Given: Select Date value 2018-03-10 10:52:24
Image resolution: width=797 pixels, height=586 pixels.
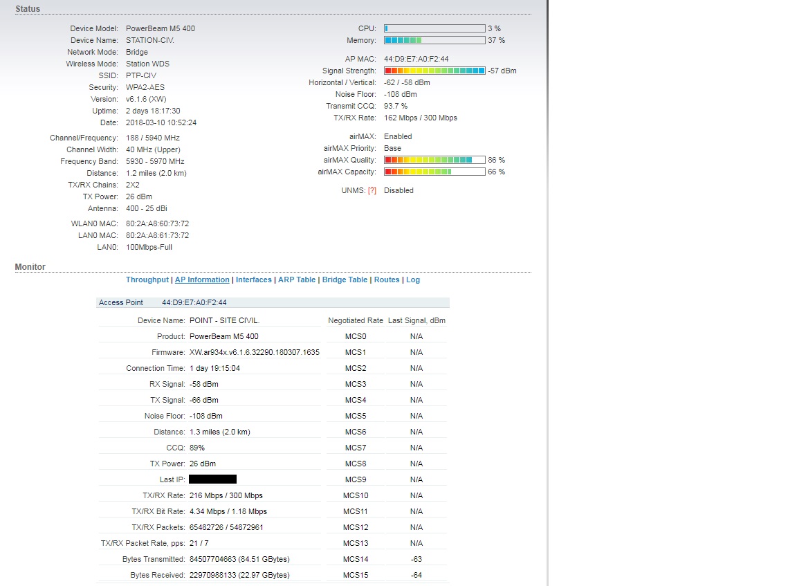Looking at the screenshot, I should pos(161,122).
